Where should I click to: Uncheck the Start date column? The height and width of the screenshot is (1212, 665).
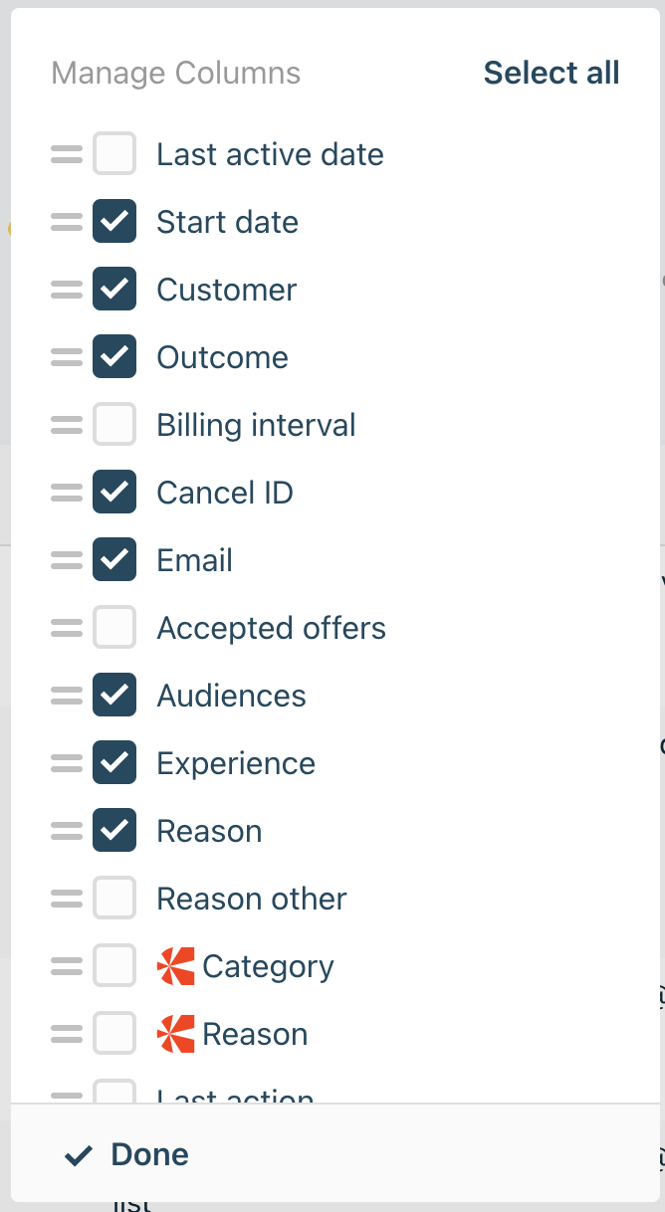[114, 222]
